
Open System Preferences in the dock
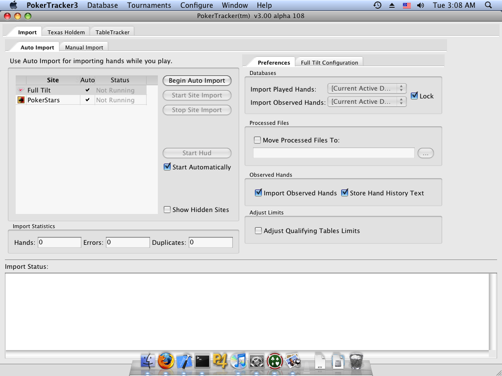point(256,361)
